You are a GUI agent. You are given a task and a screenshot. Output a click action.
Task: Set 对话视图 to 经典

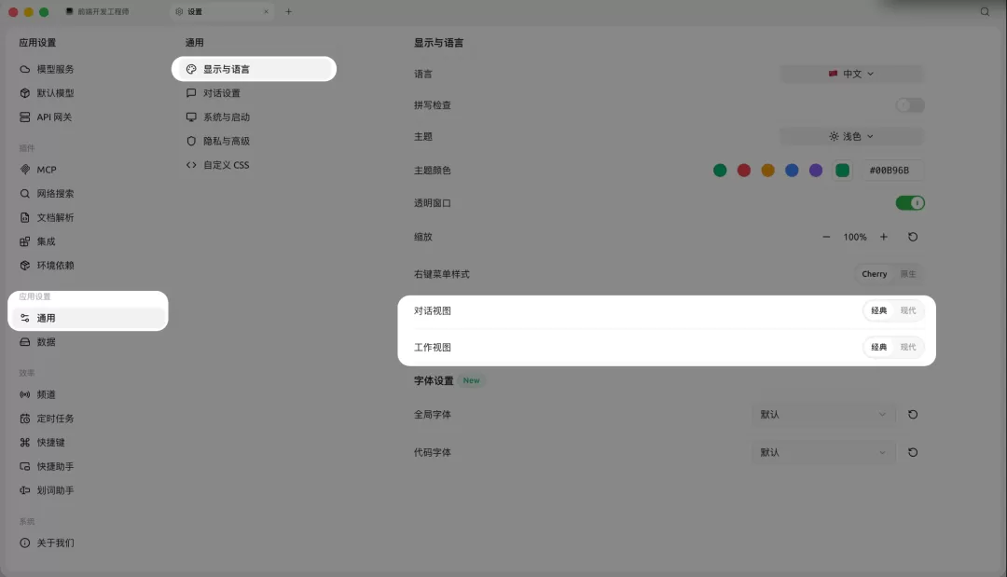point(878,310)
